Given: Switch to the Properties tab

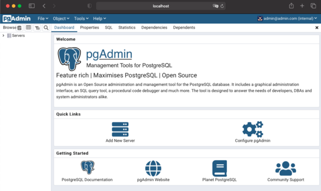Looking at the screenshot, I should coord(89,27).
